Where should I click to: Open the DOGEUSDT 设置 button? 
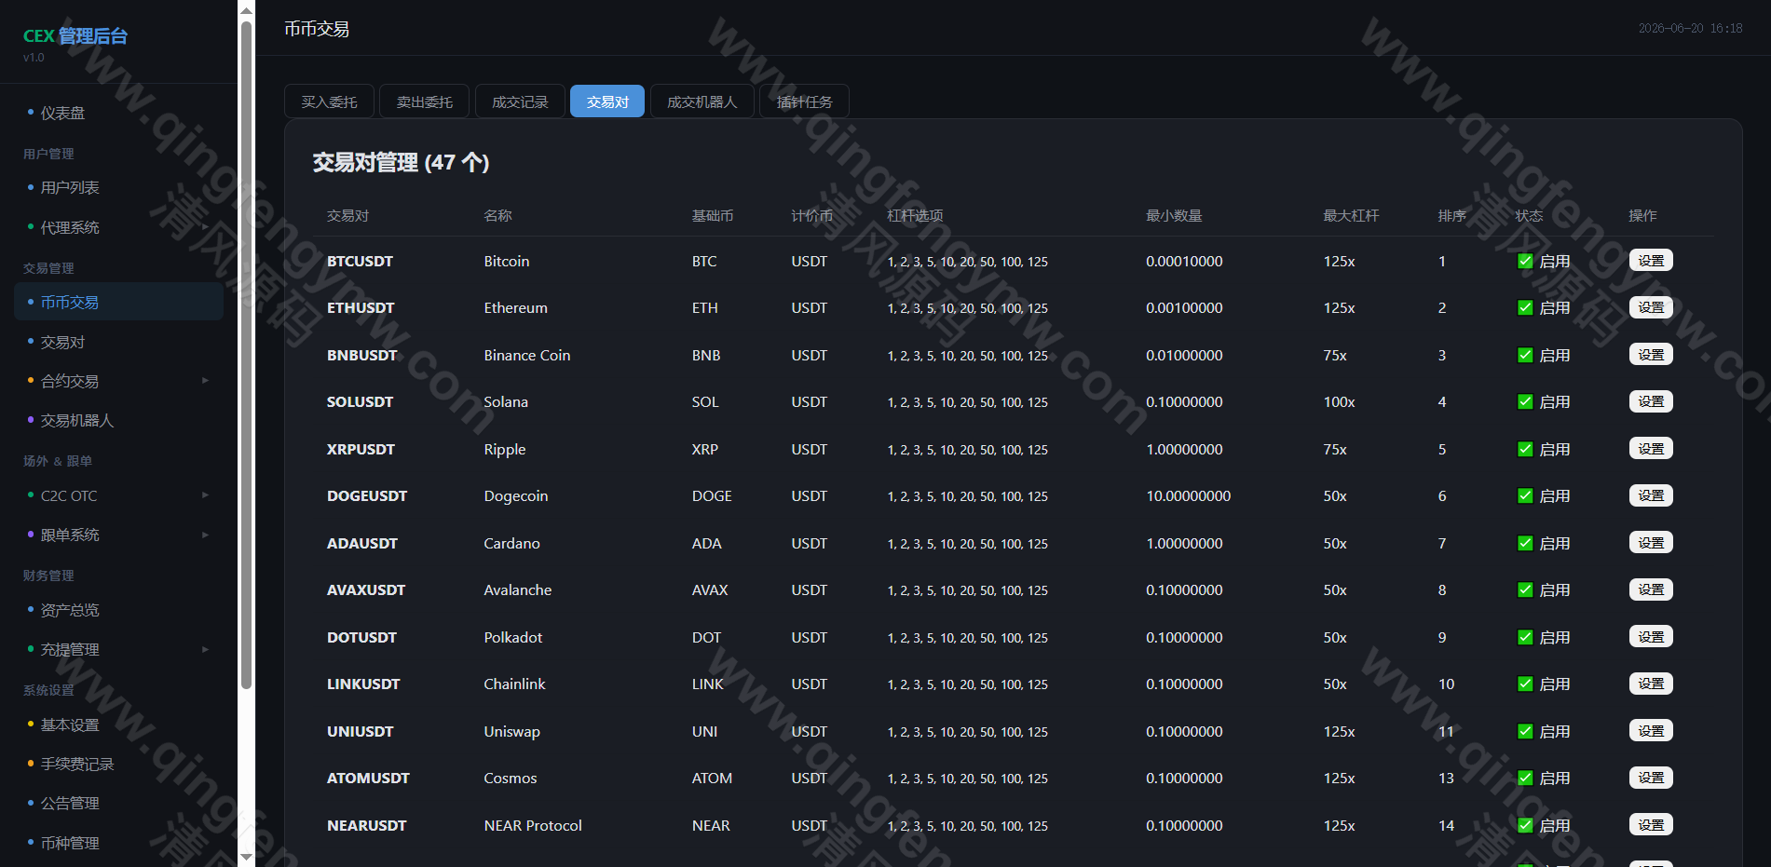[x=1651, y=495]
